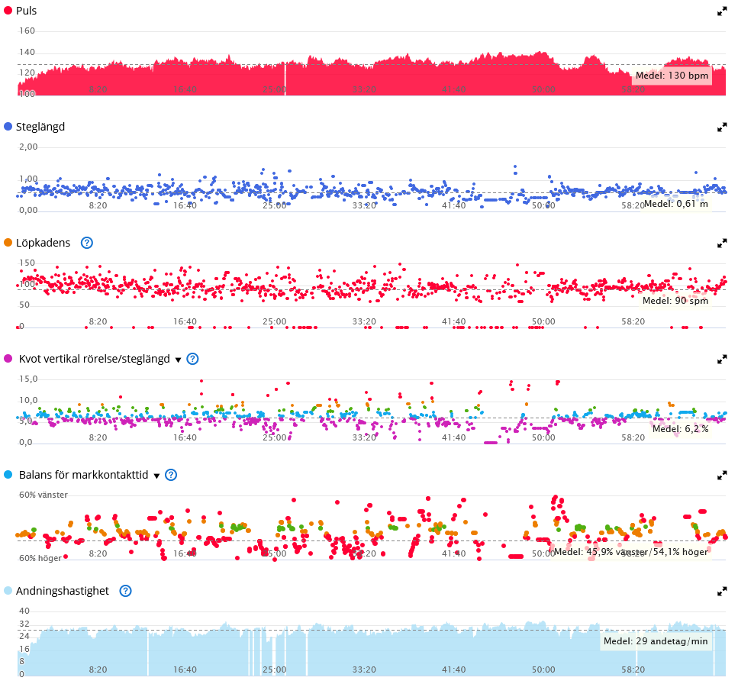This screenshot has width=738, height=684.
Task: Expand the Kvot vertikal rörelse/steglängd chart
Action: point(721,360)
